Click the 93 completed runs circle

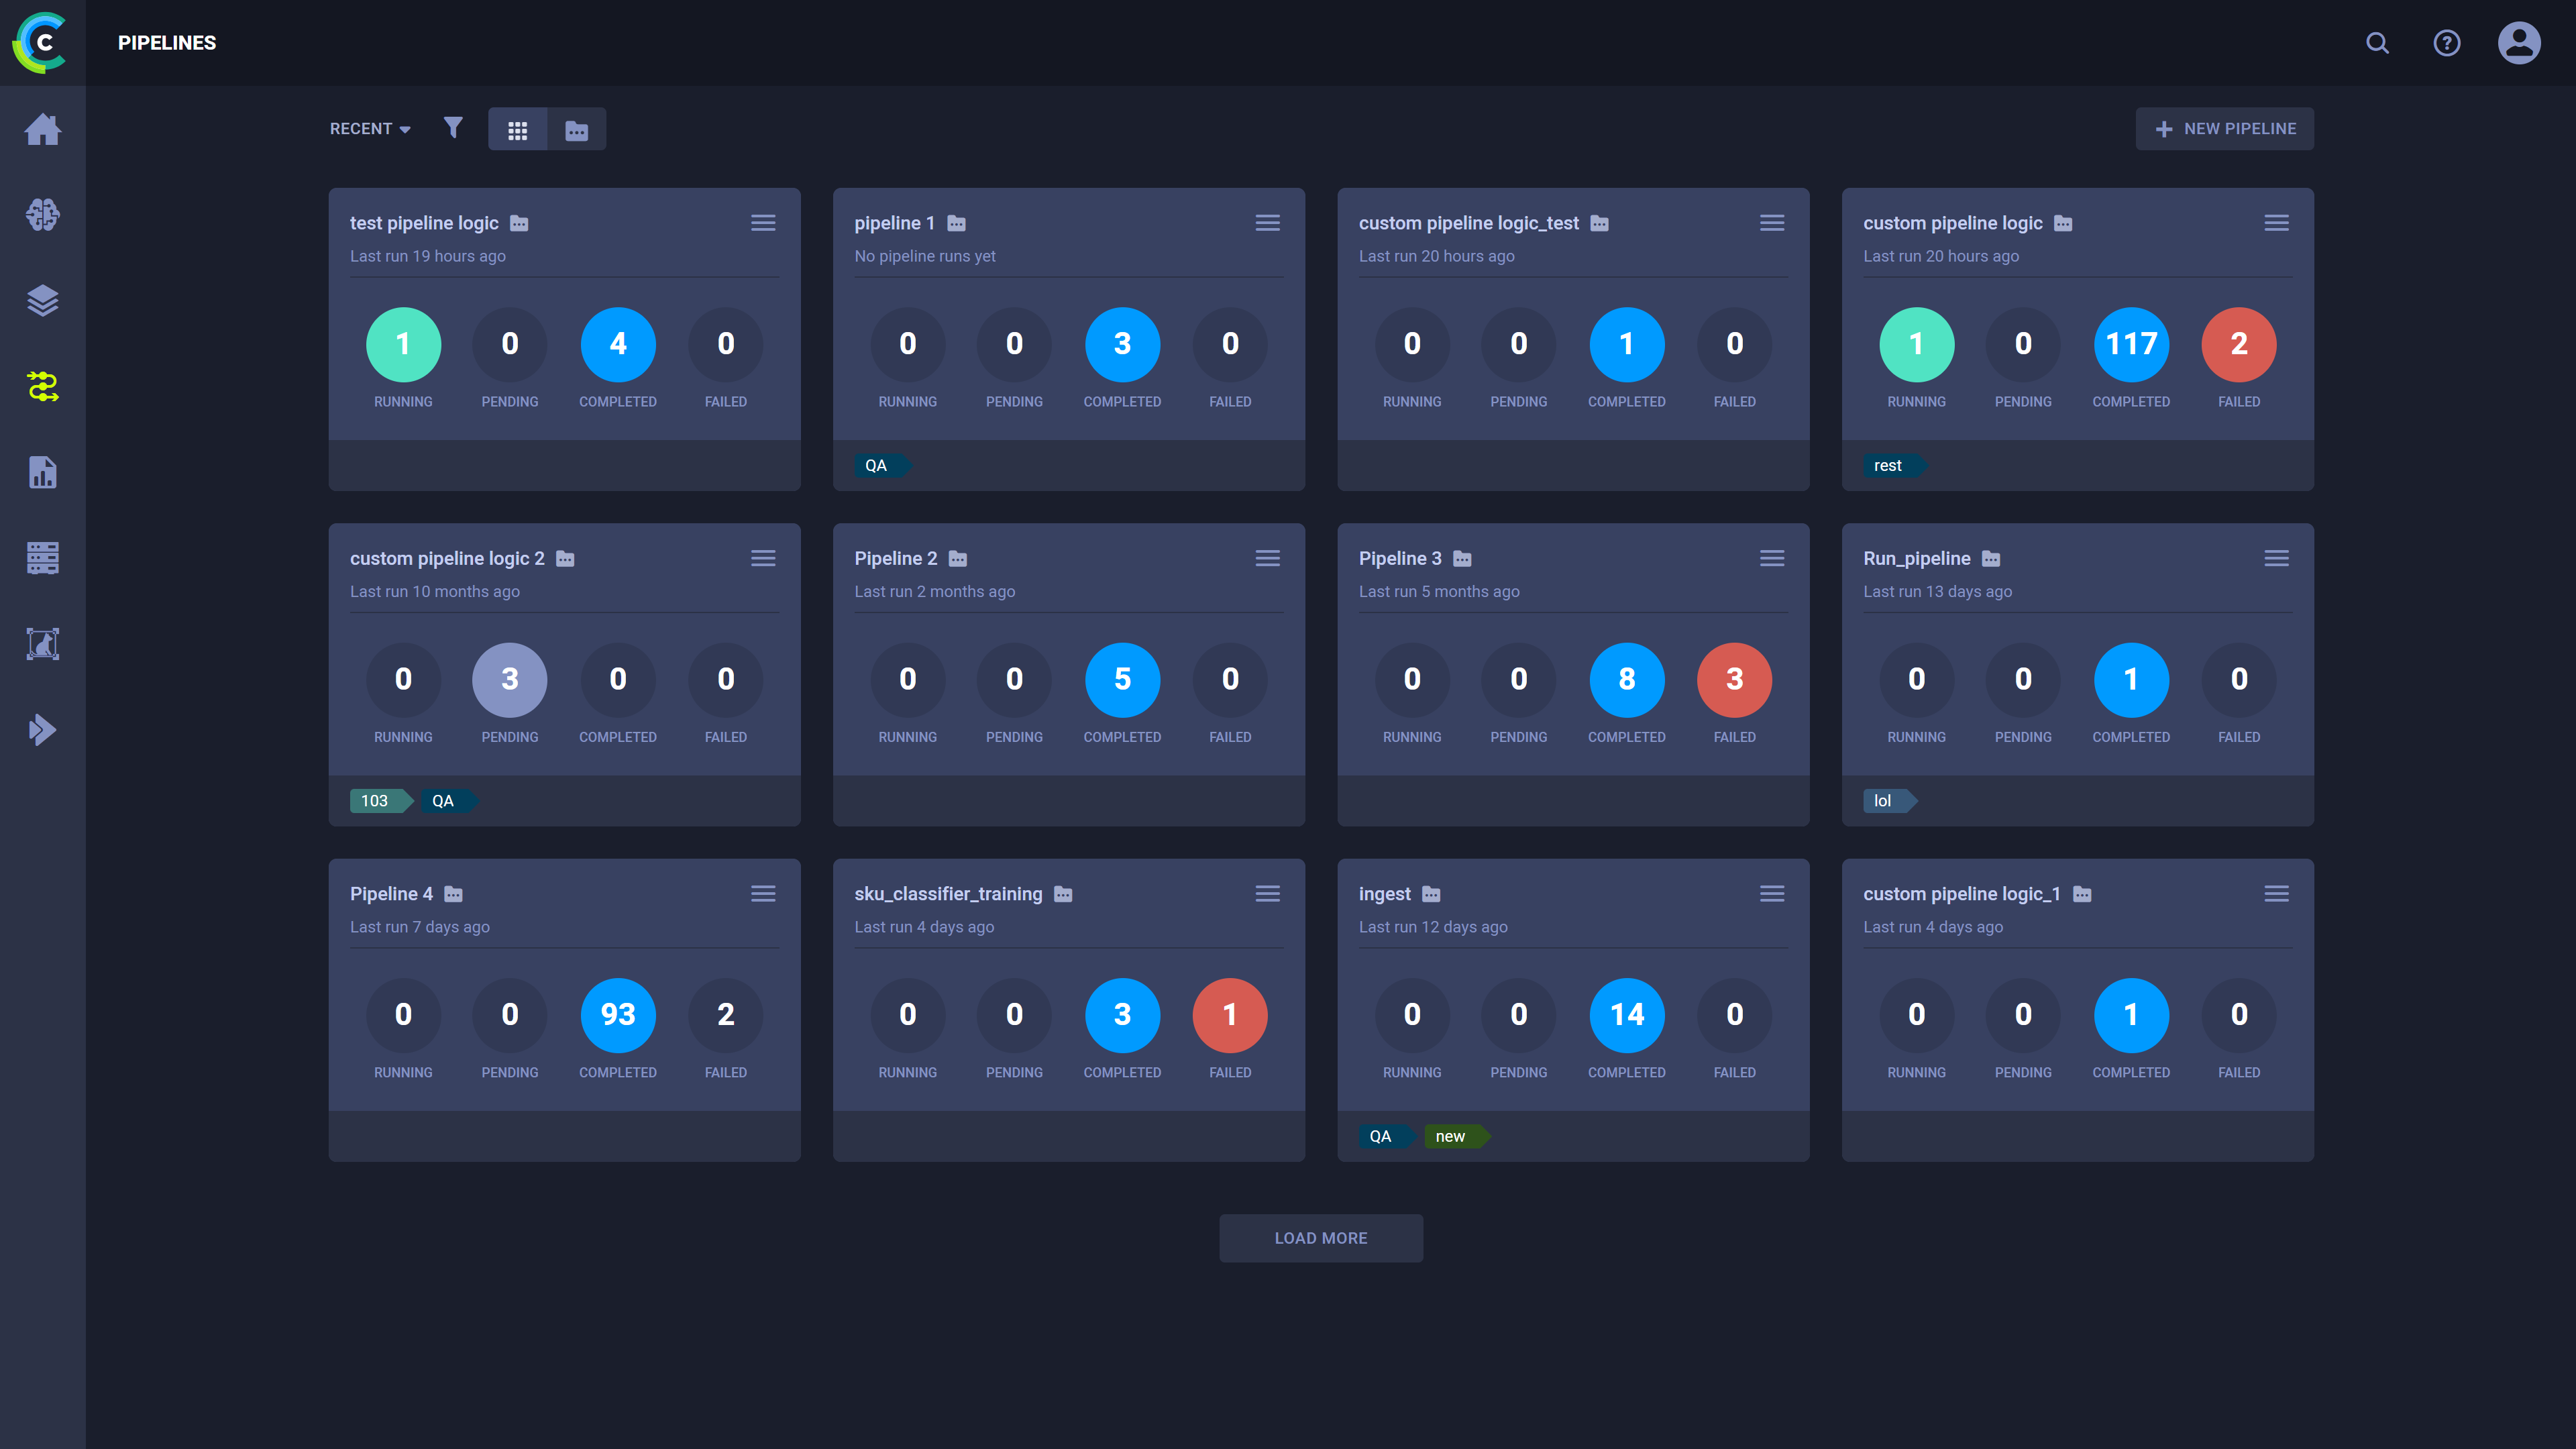[618, 1015]
